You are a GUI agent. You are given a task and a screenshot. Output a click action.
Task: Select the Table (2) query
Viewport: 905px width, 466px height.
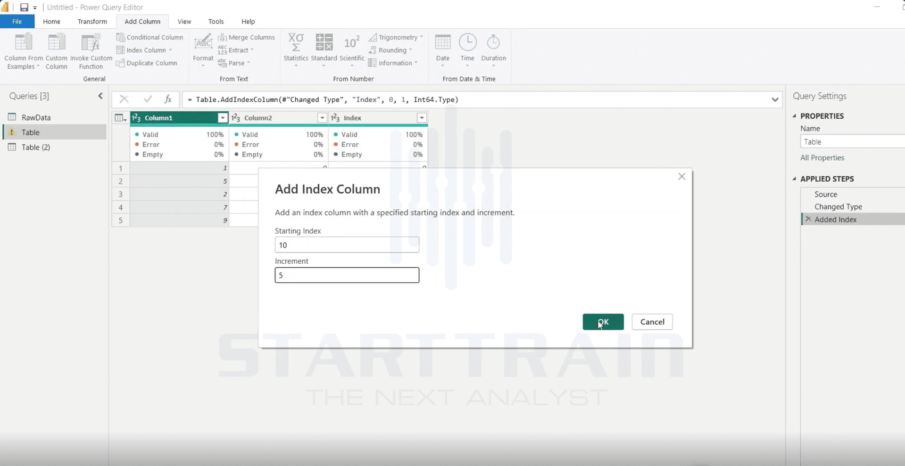click(x=55, y=147)
